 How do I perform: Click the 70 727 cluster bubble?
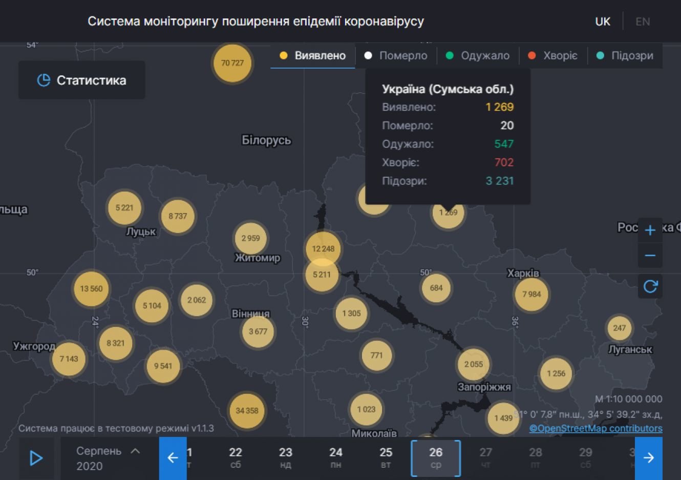coord(232,63)
